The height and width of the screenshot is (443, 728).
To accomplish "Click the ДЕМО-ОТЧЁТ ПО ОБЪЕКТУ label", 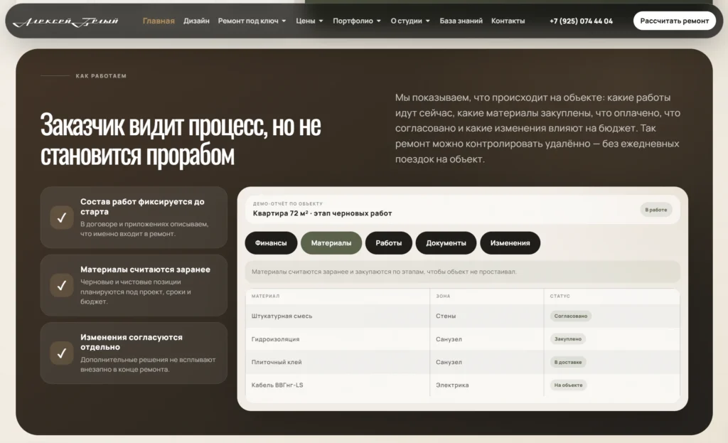I will pos(287,203).
